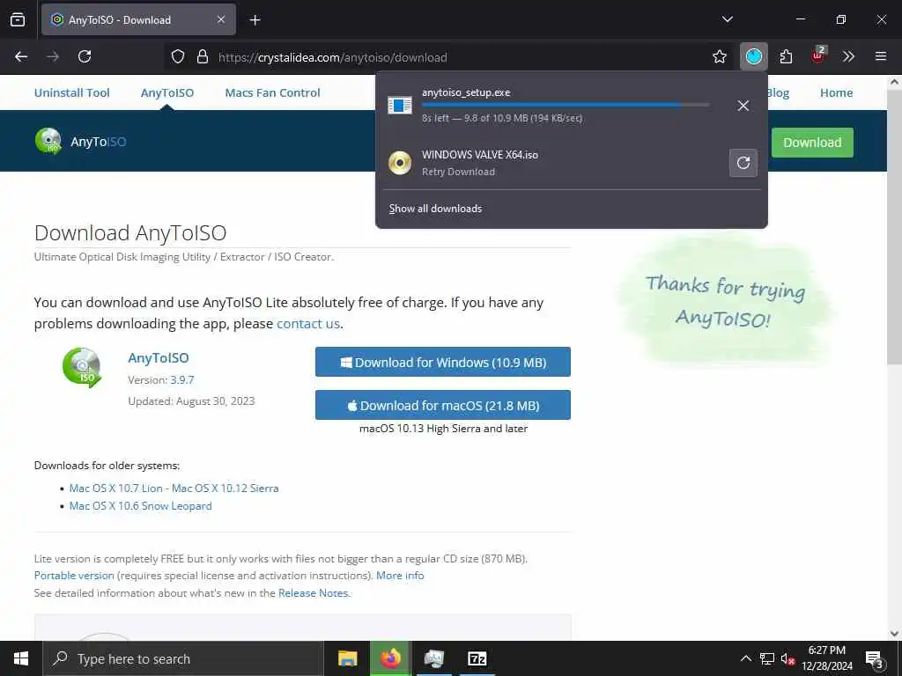Go back to previous page
The height and width of the screenshot is (676, 902).
[21, 56]
